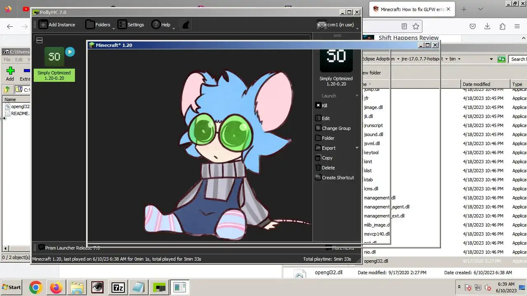527x296 pixels.
Task: Click the 7-Zip taskbar icon
Action: 118,287
